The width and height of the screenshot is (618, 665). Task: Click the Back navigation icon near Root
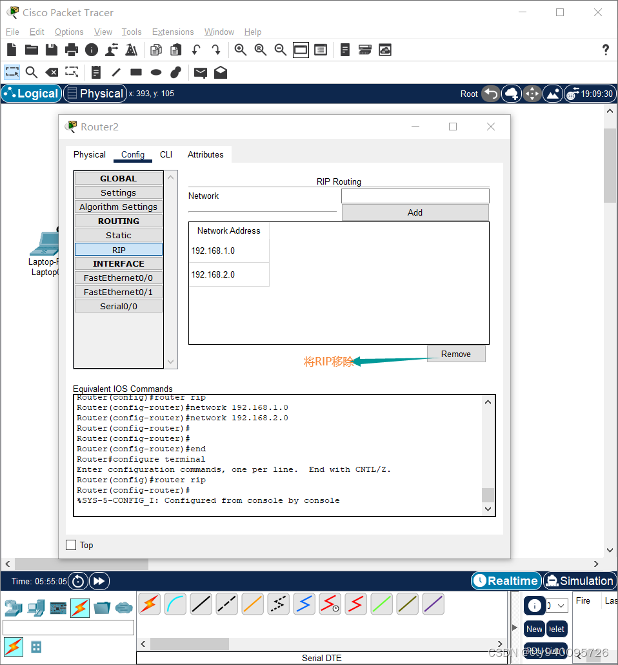(x=491, y=94)
